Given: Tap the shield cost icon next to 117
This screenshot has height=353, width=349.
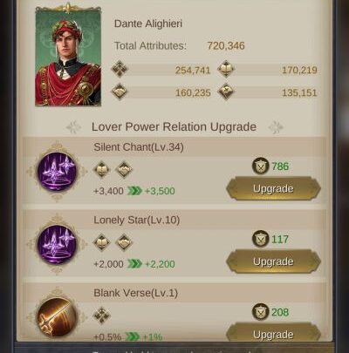Looking at the screenshot, I should (x=260, y=239).
